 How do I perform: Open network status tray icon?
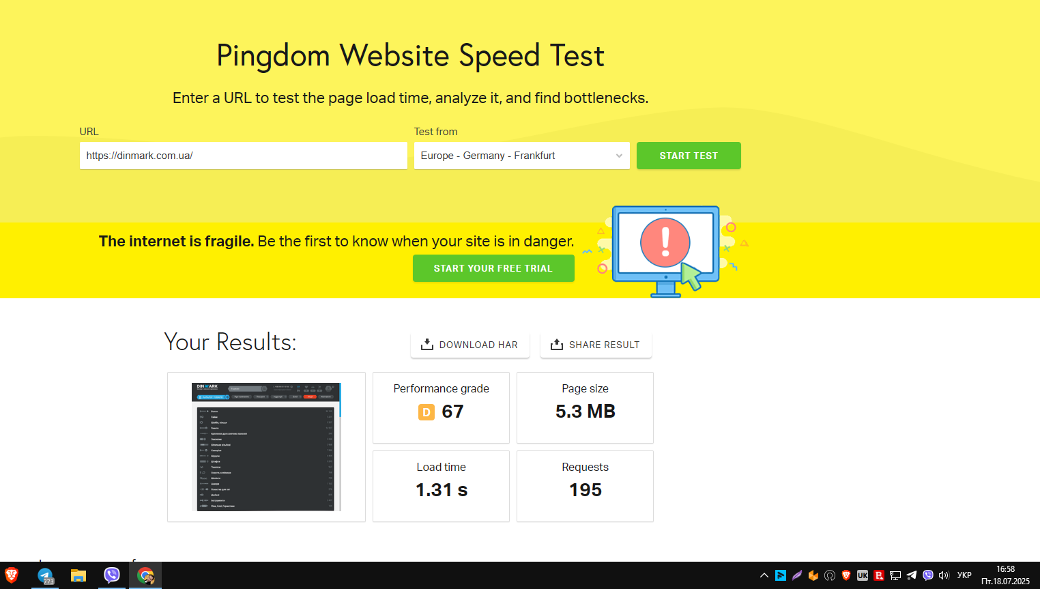(895, 575)
